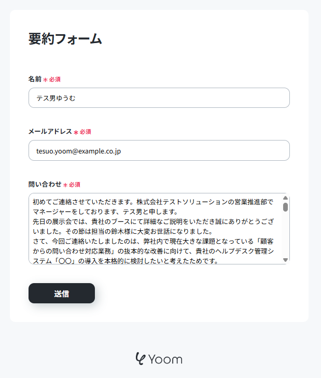Viewport: 321px width, 378px height.
Task: Click the 必須 badge next to 問い合わせ
Action: pyautogui.click(x=75, y=185)
